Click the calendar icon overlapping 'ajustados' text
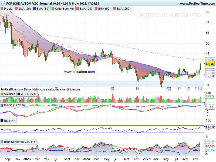The height and width of the screenshot is (162, 216). click(x=57, y=89)
